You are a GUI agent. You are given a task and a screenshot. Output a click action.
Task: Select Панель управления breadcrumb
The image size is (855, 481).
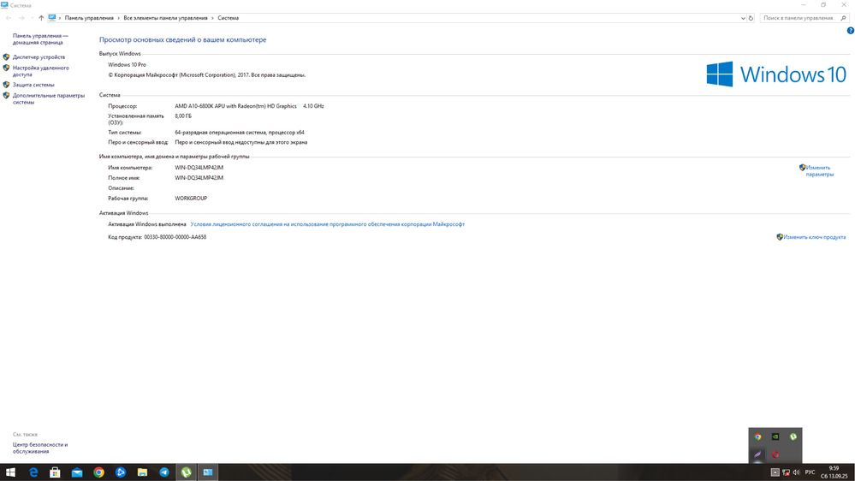[89, 18]
